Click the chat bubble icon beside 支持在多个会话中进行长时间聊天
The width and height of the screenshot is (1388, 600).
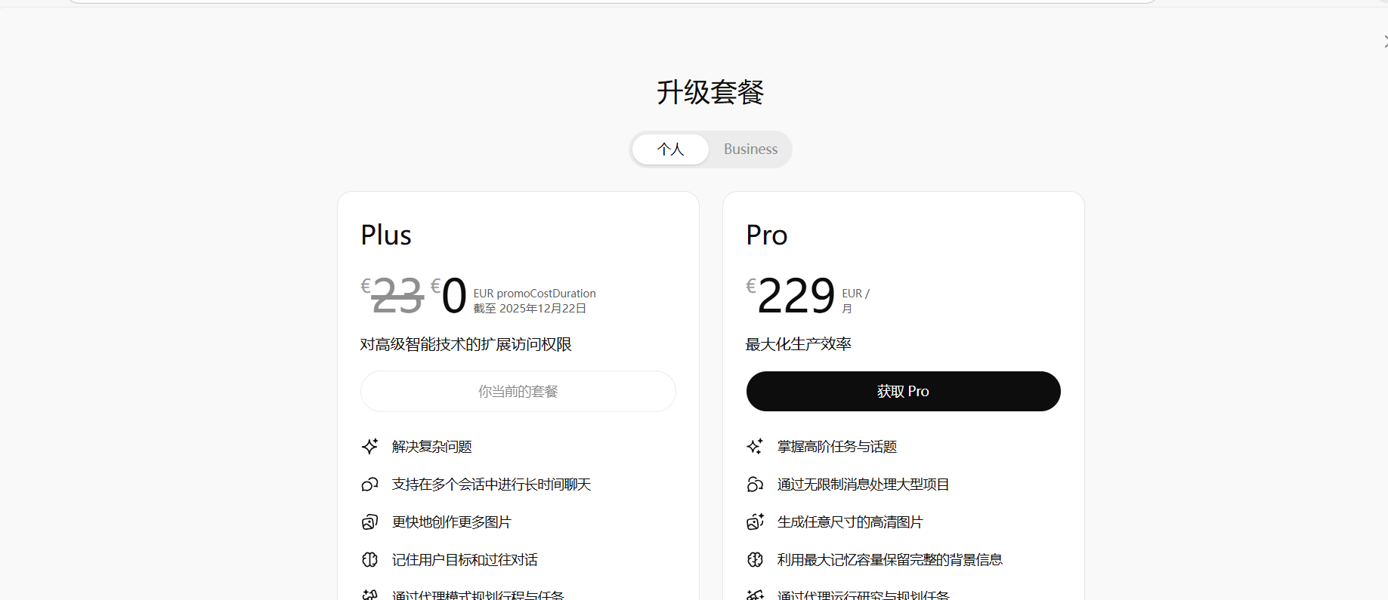click(369, 484)
